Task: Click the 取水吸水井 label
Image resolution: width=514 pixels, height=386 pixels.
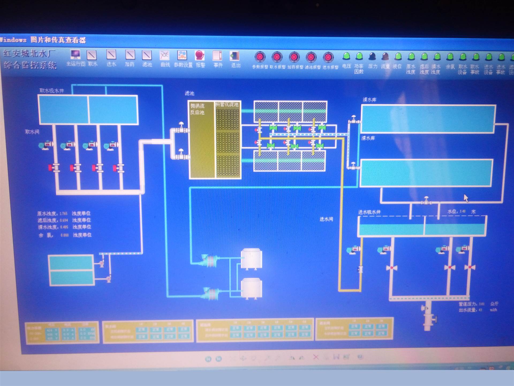Action: point(52,91)
